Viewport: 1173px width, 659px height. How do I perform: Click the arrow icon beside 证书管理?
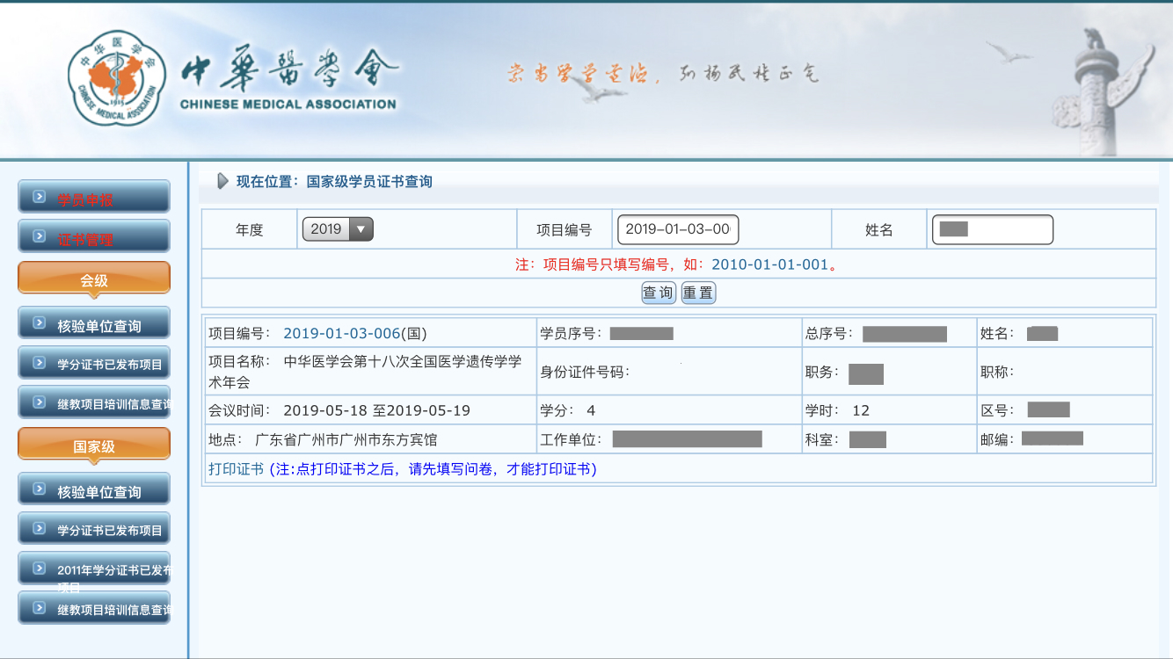tap(39, 236)
